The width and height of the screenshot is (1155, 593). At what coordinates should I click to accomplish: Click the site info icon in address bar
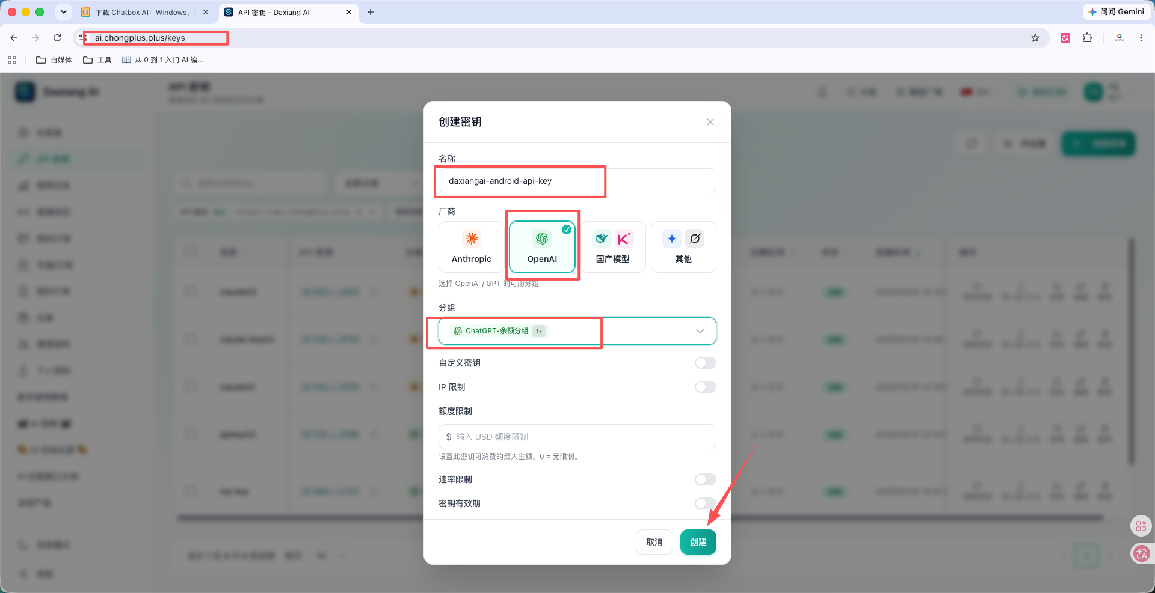point(84,38)
